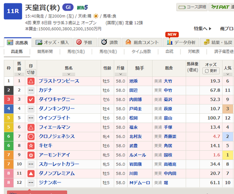
Task: Click the dash mark for カデナ
Action: tap(31, 90)
